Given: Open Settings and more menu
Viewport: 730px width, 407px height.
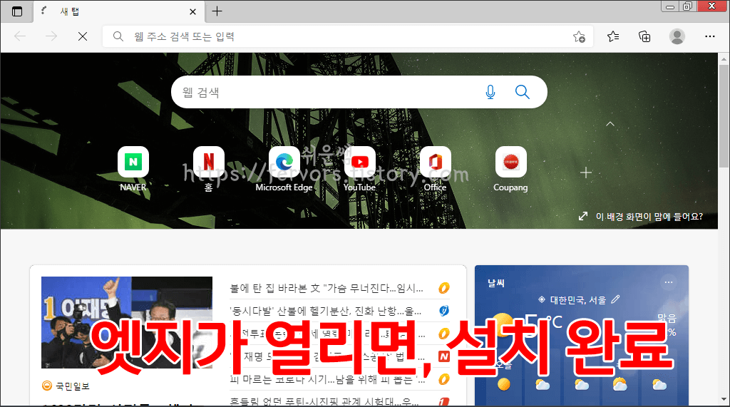Looking at the screenshot, I should 709,36.
